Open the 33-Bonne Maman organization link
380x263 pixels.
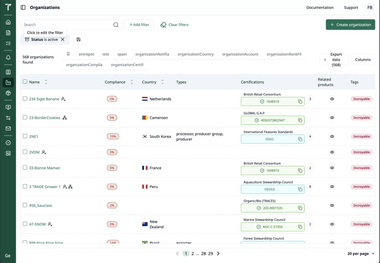pos(45,168)
